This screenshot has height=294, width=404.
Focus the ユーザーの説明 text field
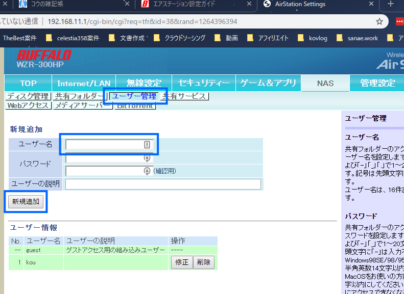[163, 184]
